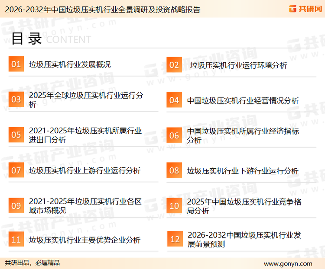
Task: Open chapter 垃圾压实机行业运行环境分析
Action: click(x=238, y=65)
